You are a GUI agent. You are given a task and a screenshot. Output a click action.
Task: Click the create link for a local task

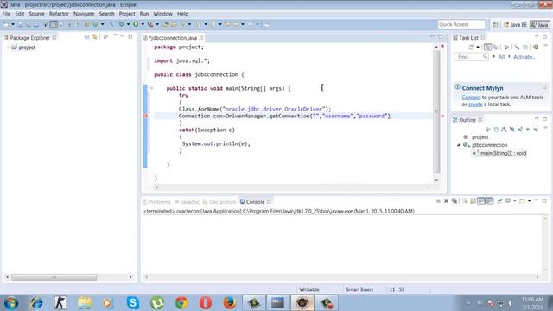[x=475, y=105]
